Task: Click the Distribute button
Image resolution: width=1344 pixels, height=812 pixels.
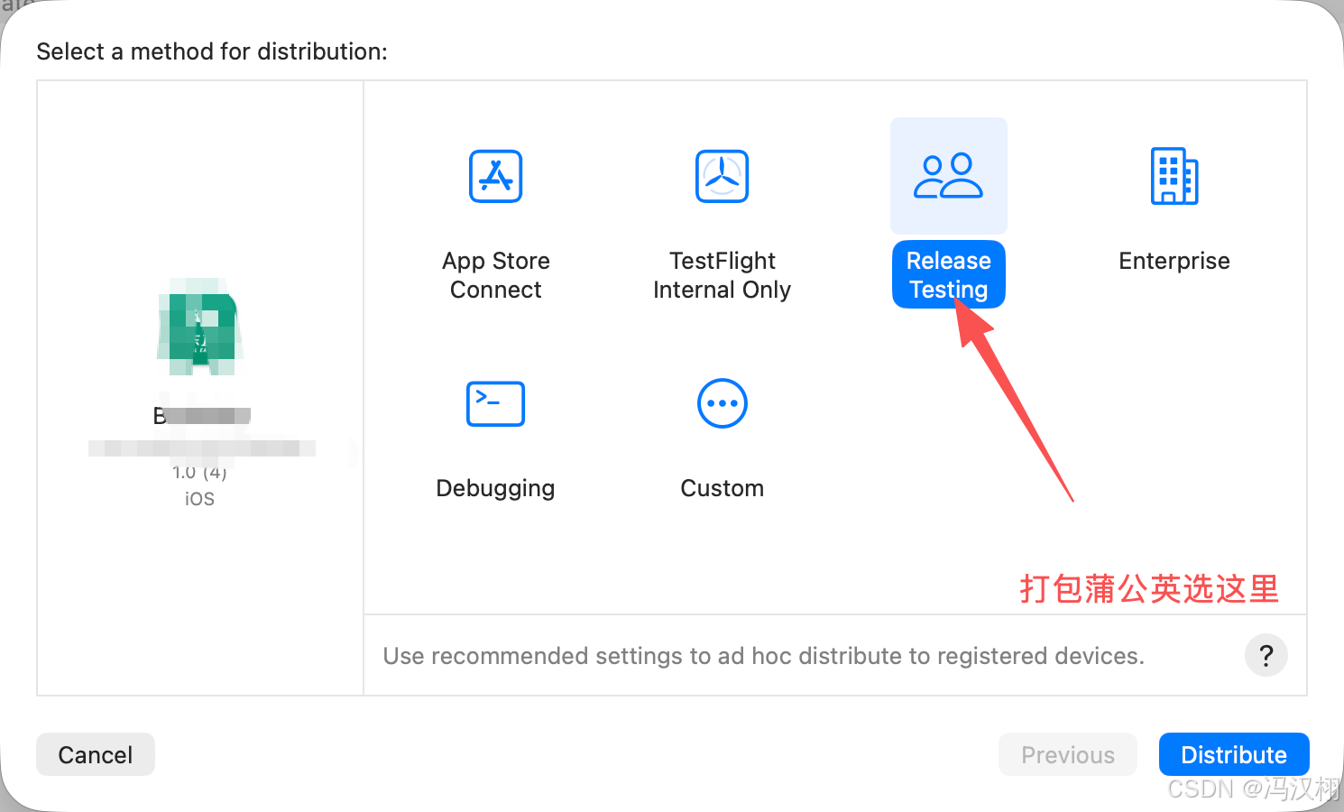Action: (x=1234, y=754)
